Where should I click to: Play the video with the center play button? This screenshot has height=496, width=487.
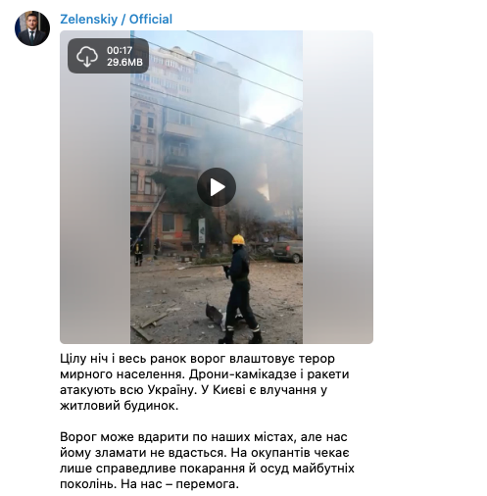(217, 187)
